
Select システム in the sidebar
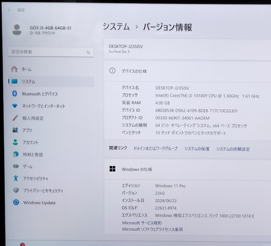coord(51,81)
